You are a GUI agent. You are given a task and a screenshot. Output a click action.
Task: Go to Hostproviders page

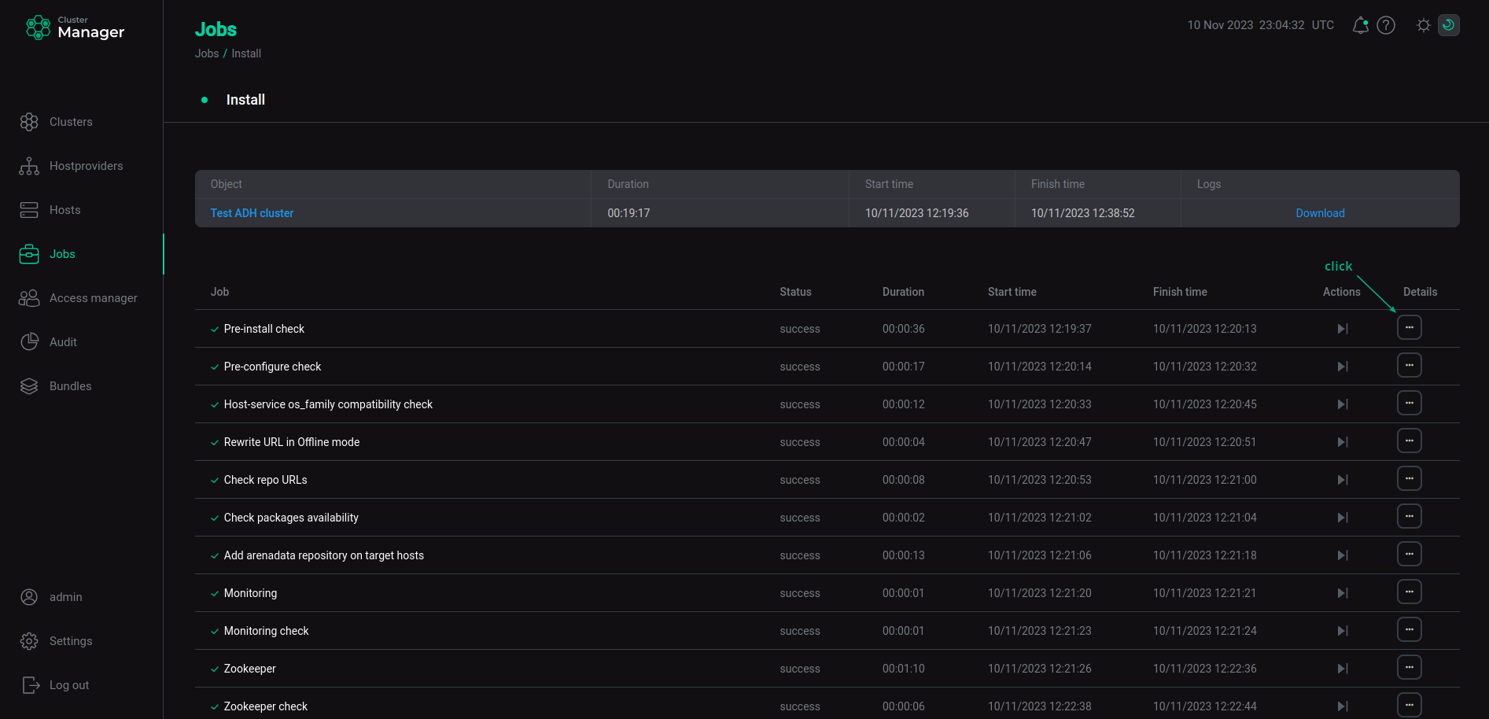[86, 166]
